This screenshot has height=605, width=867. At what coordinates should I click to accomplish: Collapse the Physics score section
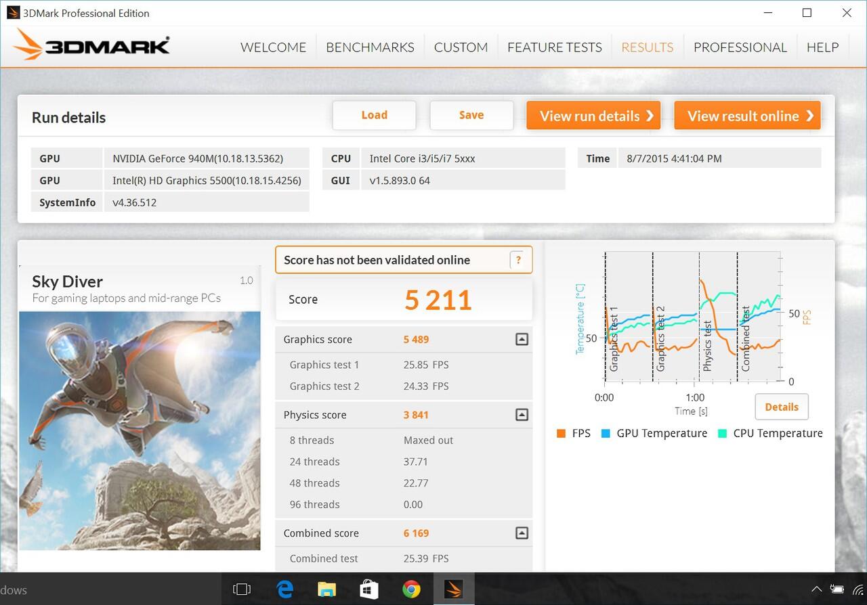(522, 415)
